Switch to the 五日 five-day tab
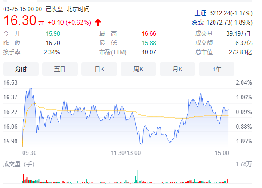The width and height of the screenshot is (262, 188). tap(60, 69)
